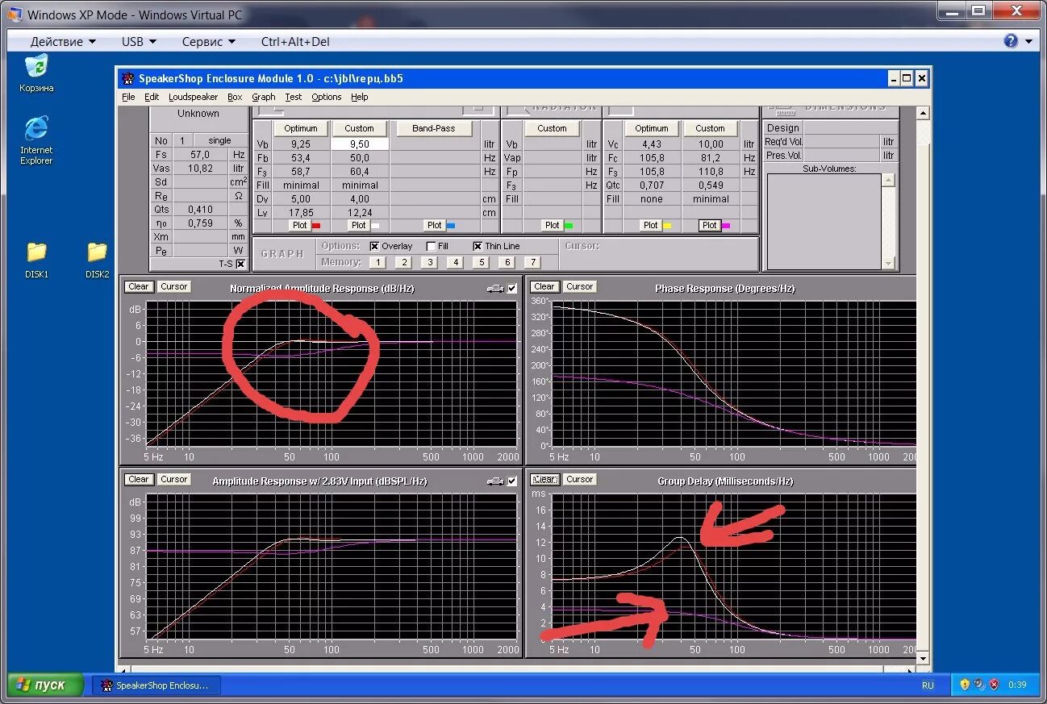Clear the Amplitude Response 2.83V graph
1047x704 pixels.
click(139, 479)
